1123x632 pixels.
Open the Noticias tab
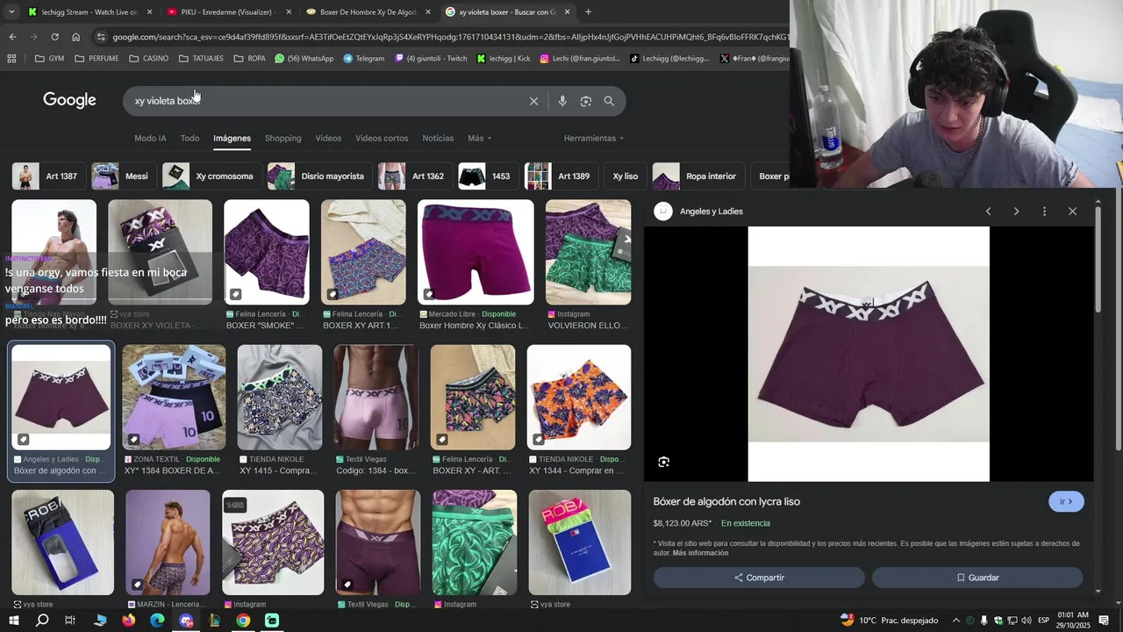pyautogui.click(x=438, y=138)
